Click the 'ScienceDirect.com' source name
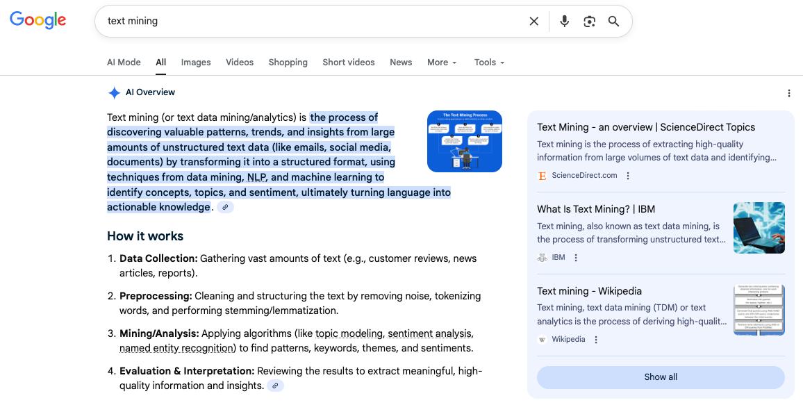The image size is (803, 405). 584,176
